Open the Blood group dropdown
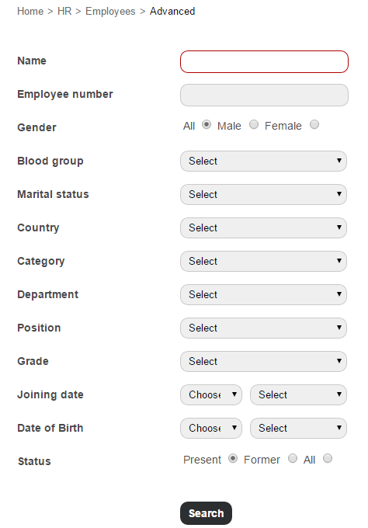 tap(263, 161)
